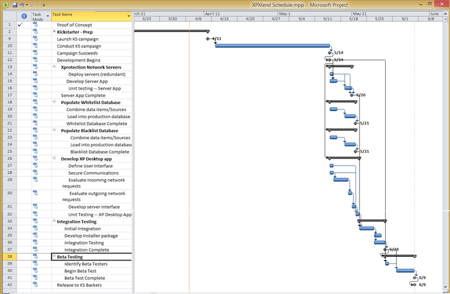
Task: Select the Unit Testing -- XP Desktop App task
Action: (100, 214)
